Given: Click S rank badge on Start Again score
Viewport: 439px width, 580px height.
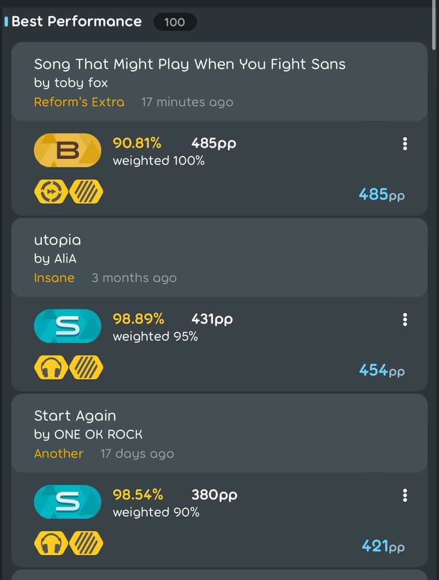Looking at the screenshot, I should pyautogui.click(x=68, y=502).
